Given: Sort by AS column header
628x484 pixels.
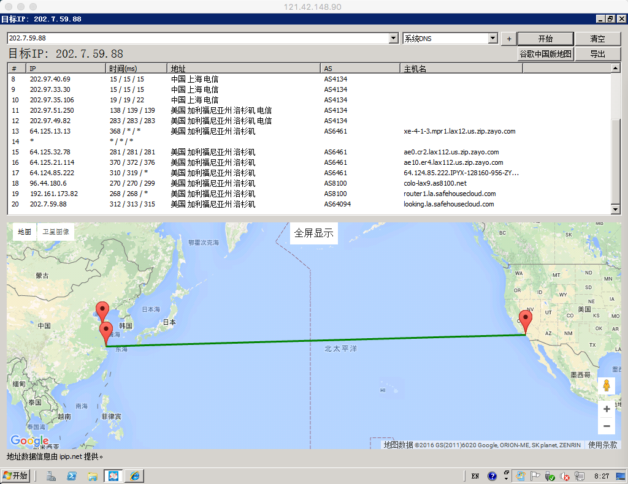Looking at the screenshot, I should click(x=361, y=69).
